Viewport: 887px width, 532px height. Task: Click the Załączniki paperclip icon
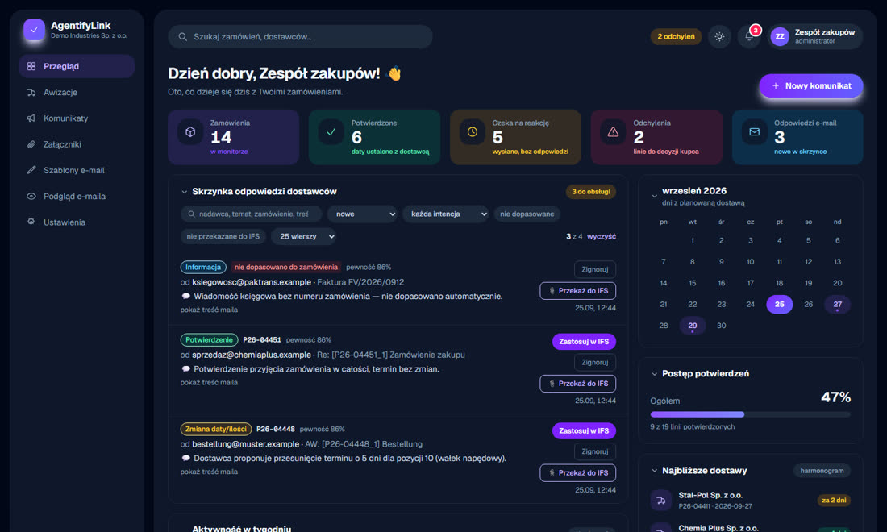(31, 144)
